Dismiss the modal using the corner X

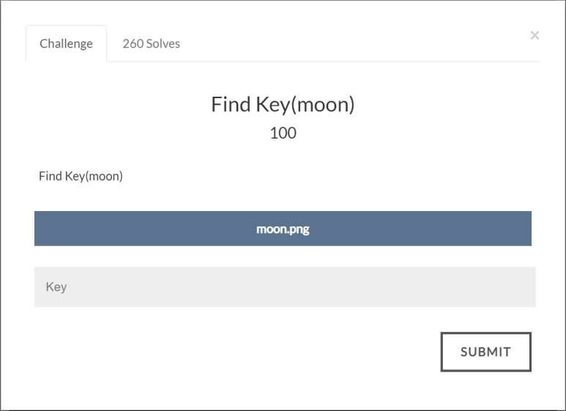pos(535,35)
